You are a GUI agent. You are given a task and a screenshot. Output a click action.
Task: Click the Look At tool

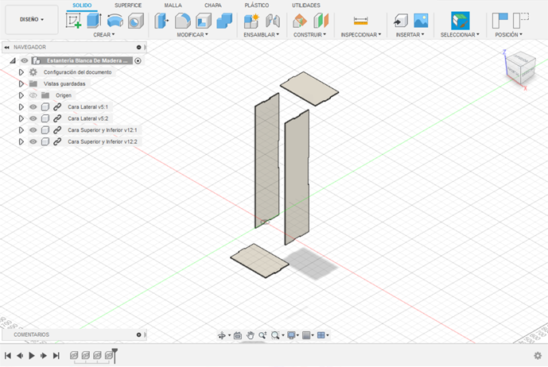tap(238, 335)
